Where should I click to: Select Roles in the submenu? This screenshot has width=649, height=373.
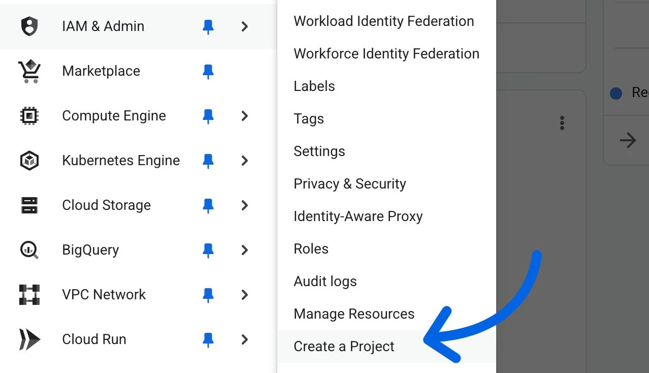[311, 249]
